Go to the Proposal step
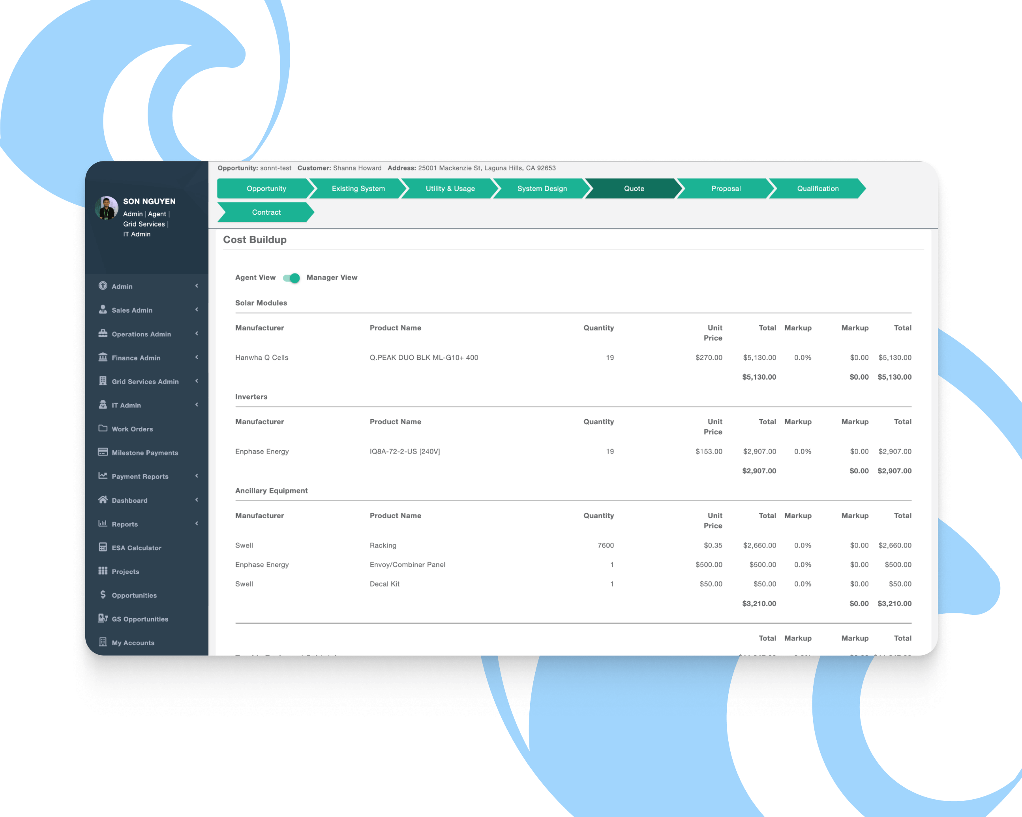 726,189
